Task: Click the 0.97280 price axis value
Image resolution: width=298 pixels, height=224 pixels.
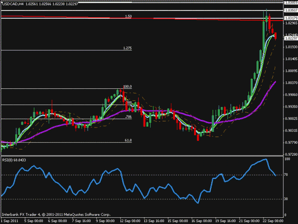Action: click(291, 154)
